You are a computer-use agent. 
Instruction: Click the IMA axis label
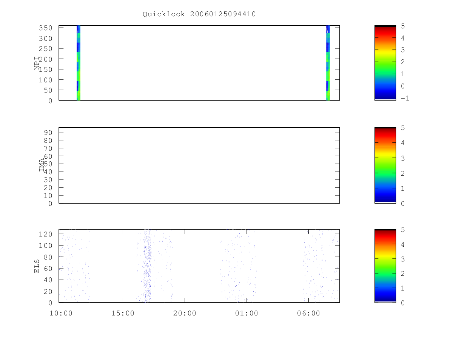(42, 165)
